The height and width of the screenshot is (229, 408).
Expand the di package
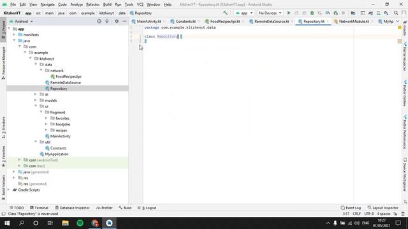tap(36, 94)
